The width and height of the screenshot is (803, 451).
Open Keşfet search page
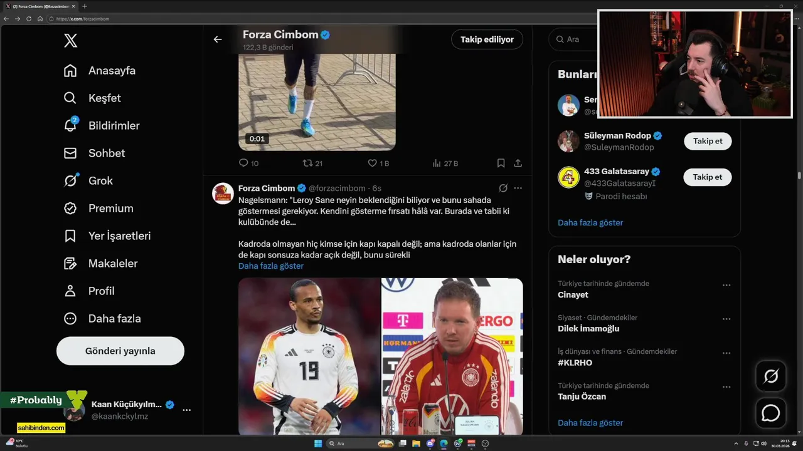coord(92,98)
